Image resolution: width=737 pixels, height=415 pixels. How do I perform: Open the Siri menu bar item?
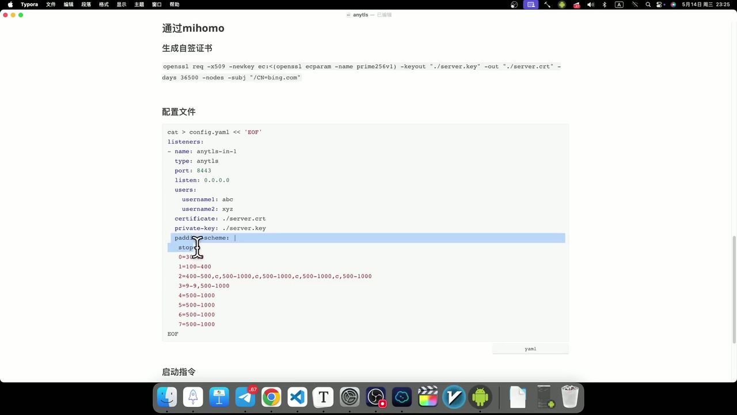coord(673,5)
